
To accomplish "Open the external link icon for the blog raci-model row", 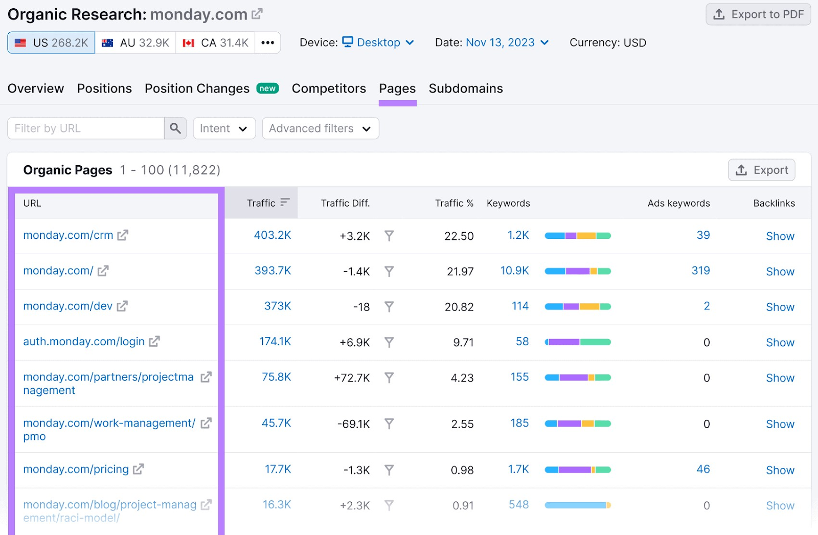I will pyautogui.click(x=206, y=505).
